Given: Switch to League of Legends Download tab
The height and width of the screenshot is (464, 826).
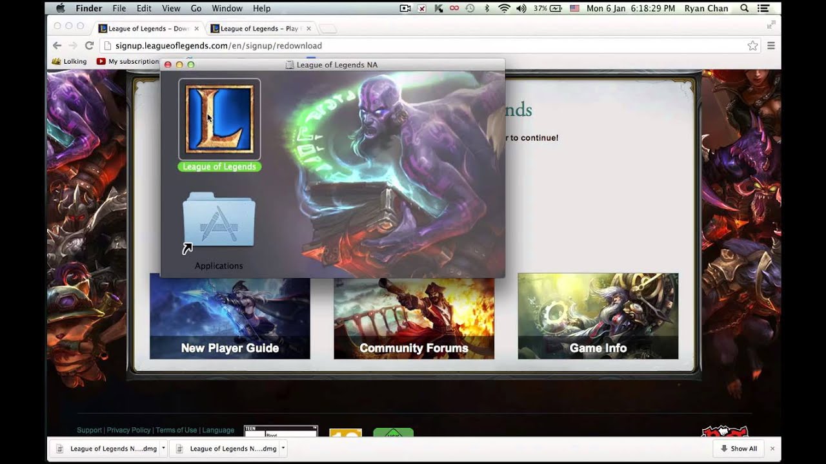Looking at the screenshot, I should tap(147, 28).
